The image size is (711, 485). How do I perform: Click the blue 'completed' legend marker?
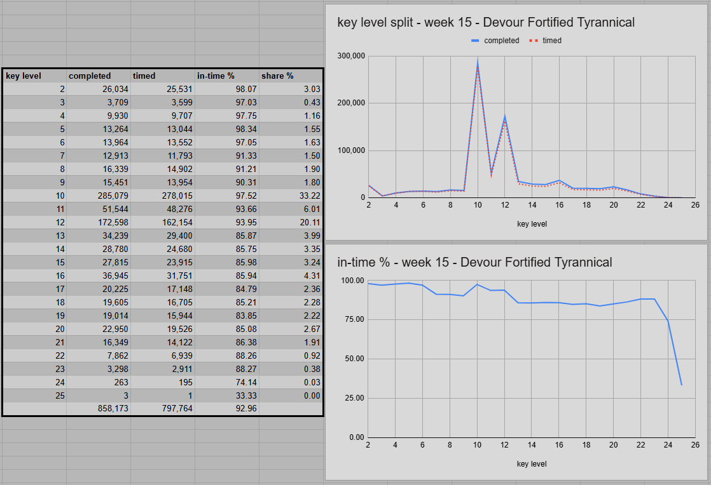[x=475, y=41]
